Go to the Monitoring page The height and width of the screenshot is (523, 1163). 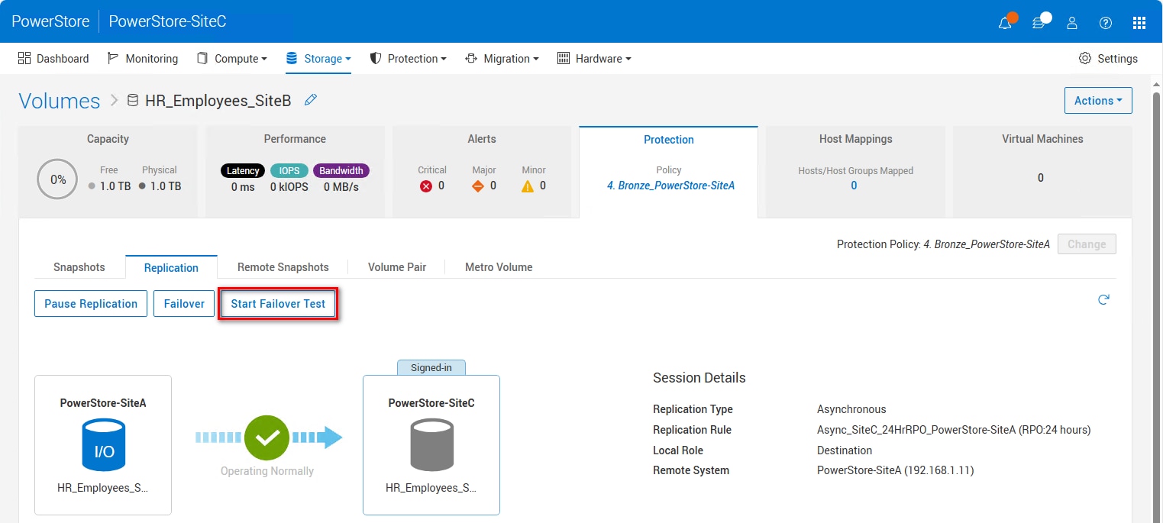click(143, 59)
